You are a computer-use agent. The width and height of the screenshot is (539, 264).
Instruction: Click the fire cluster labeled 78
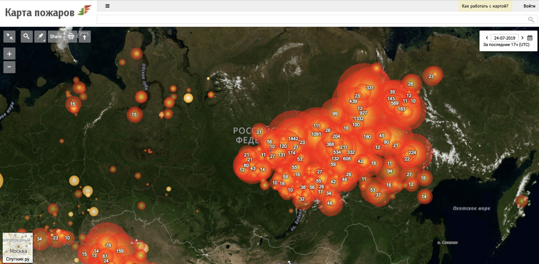108,245
